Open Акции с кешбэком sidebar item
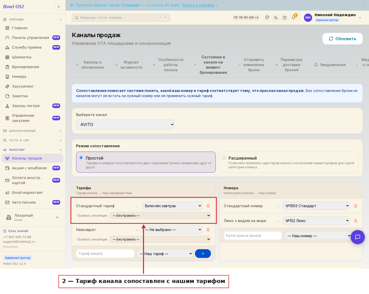 click(x=33, y=168)
